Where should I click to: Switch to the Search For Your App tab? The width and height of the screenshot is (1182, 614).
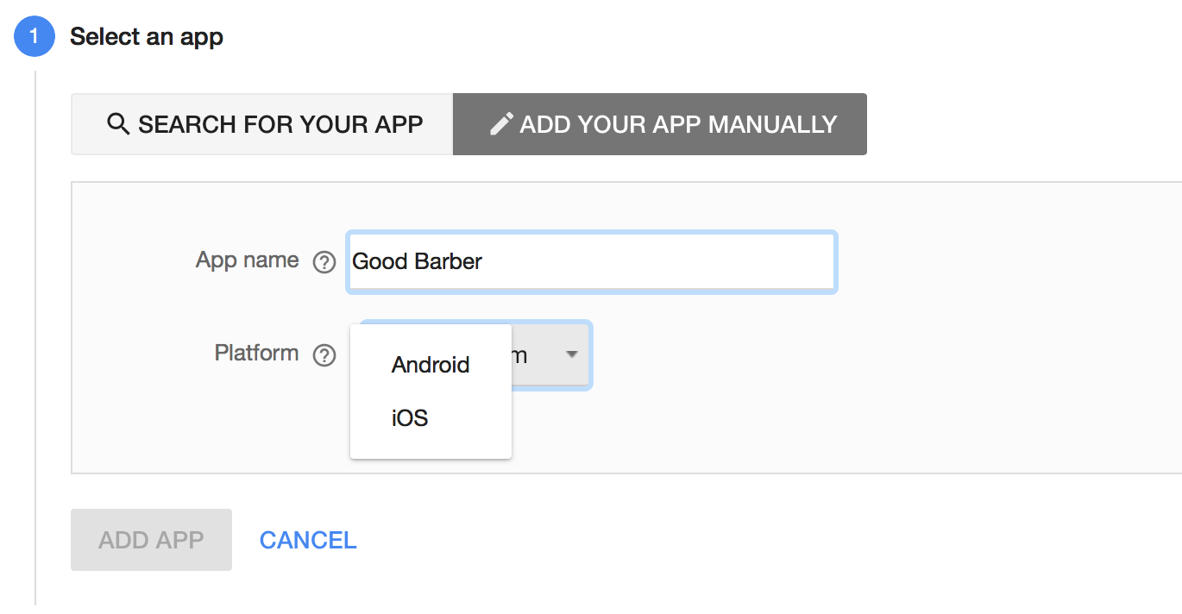click(x=262, y=124)
